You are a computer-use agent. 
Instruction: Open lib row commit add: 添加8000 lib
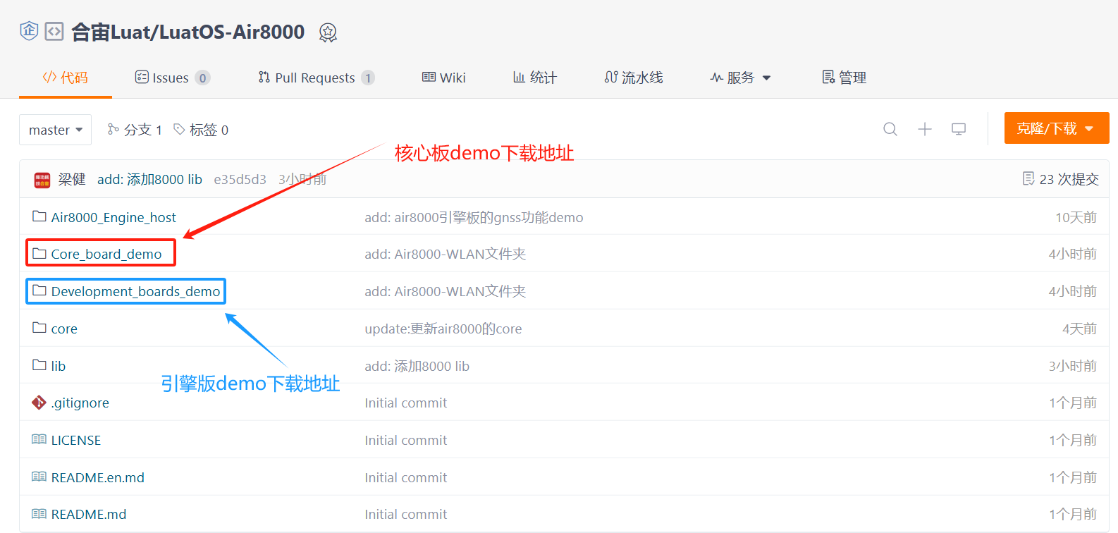click(417, 366)
